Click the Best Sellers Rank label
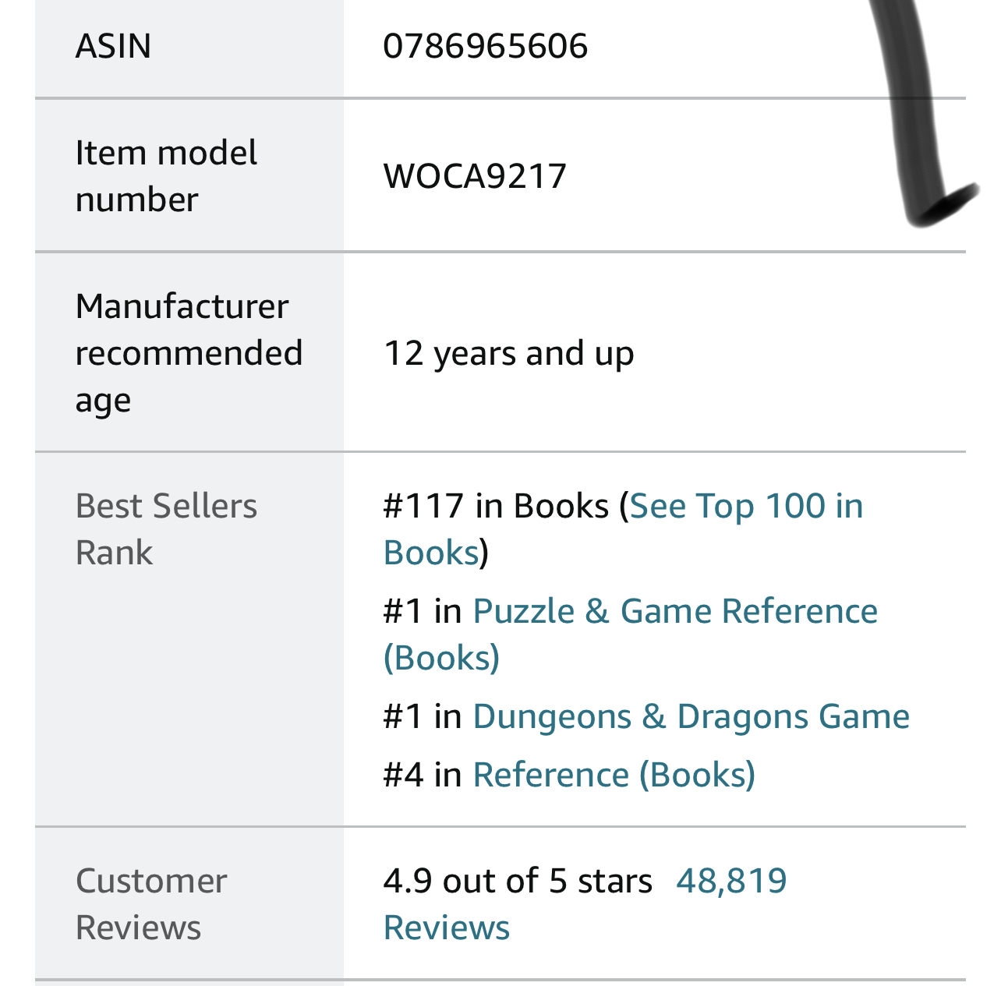 (x=166, y=529)
